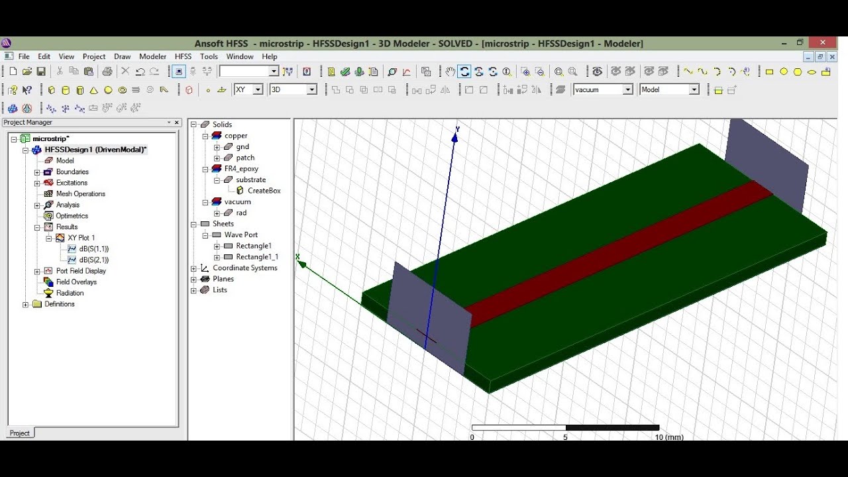
Task: Click the Validate green checkmark icon
Action: point(345,72)
